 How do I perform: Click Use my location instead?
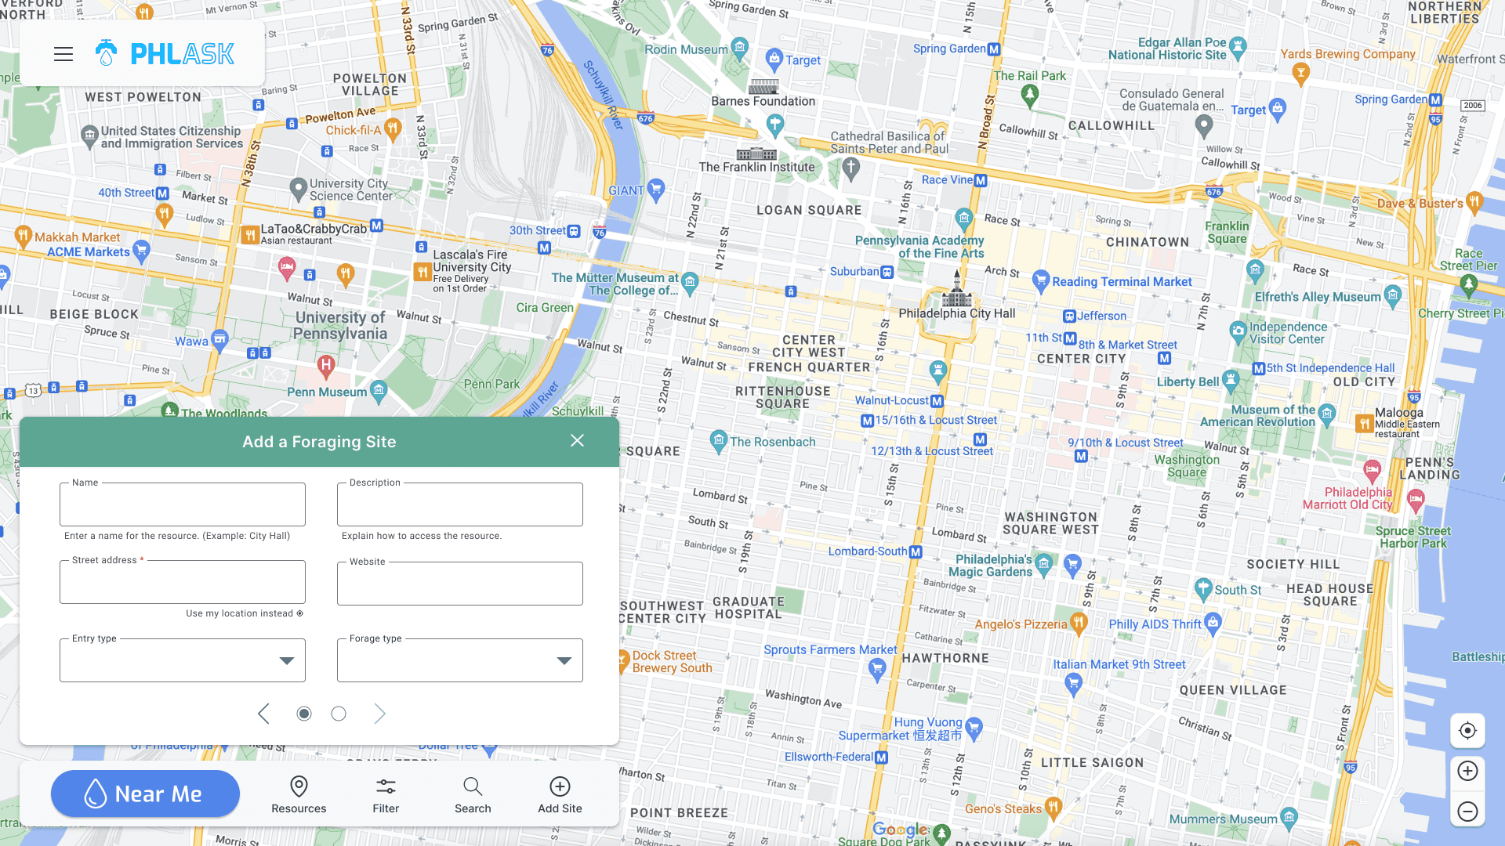point(244,613)
